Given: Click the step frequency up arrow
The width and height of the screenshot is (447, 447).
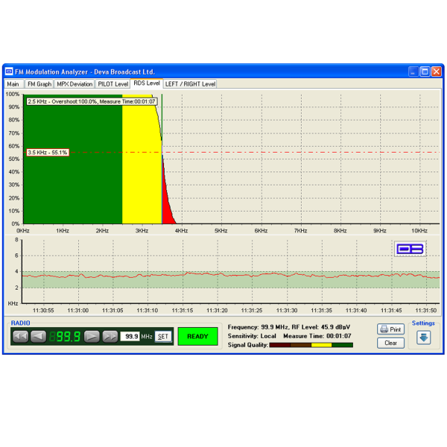Looking at the screenshot, I should point(92,337).
